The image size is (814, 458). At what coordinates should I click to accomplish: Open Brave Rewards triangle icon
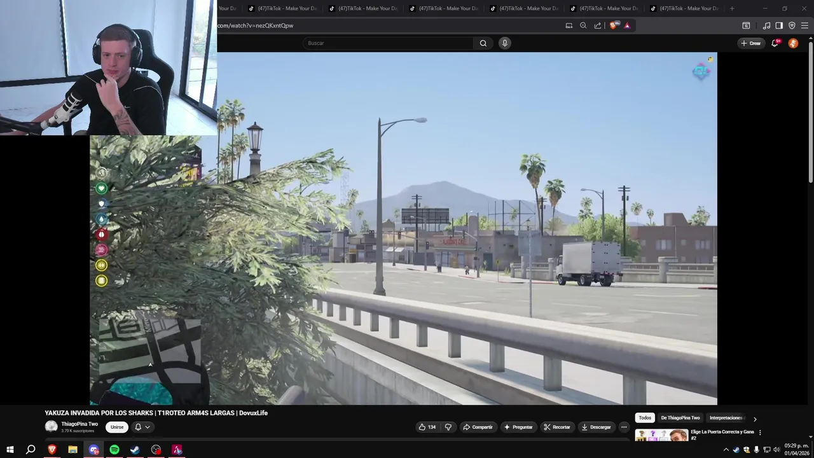point(627,25)
